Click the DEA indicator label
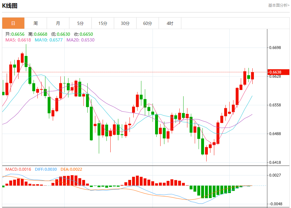Image resolution: width=291 pixels, height=208 pixels. tap(71, 169)
